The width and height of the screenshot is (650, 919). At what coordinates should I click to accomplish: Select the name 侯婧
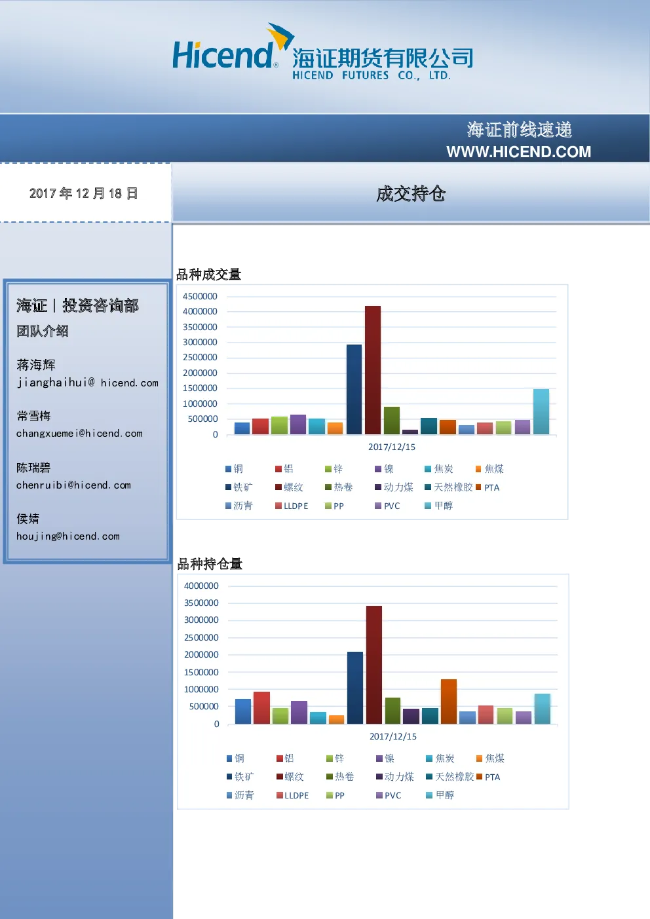(x=28, y=519)
